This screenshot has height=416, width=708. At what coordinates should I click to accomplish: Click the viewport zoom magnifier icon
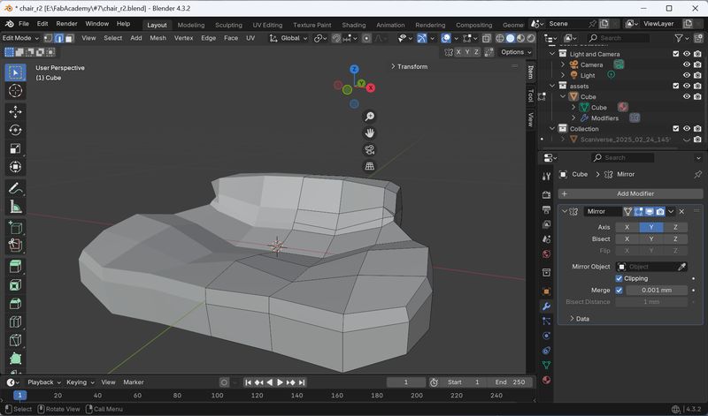click(369, 117)
